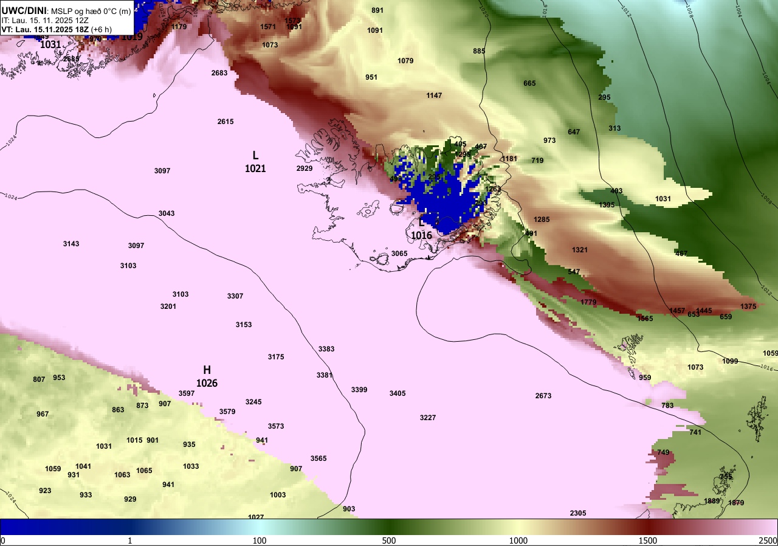Image resolution: width=778 pixels, height=546 pixels.
Task: Click the 2305 height value
Action: [578, 513]
